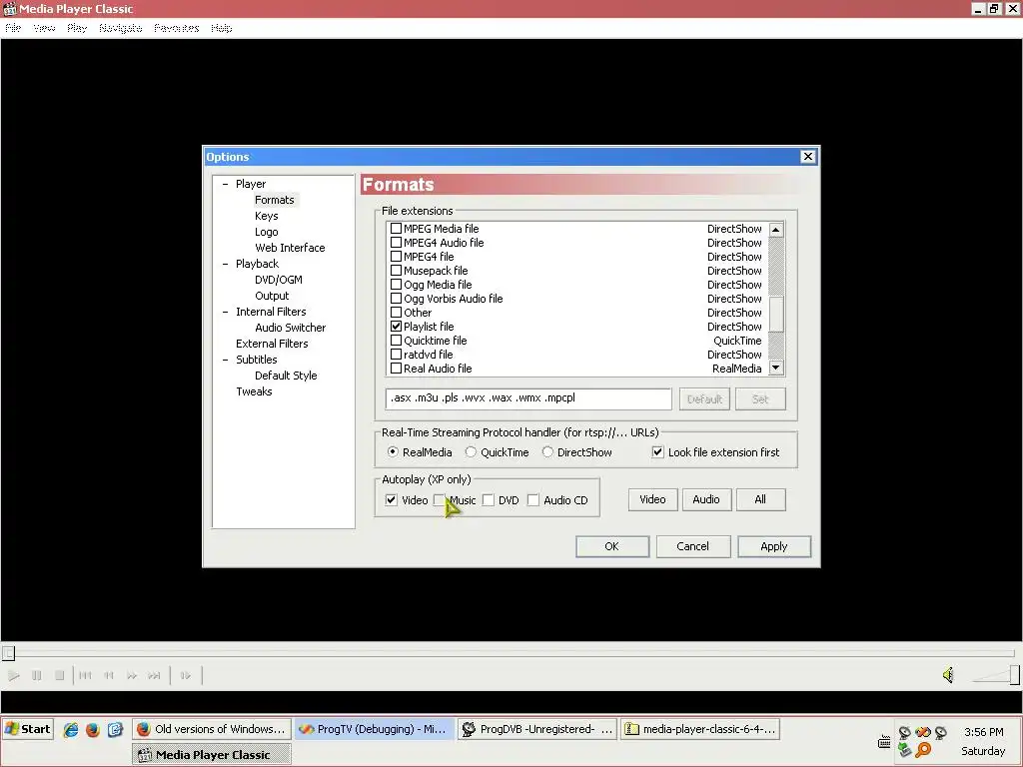Click the file extensions text field
Viewport: 1023px width, 767px height.
(x=527, y=398)
